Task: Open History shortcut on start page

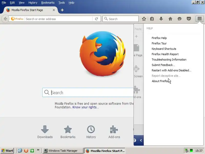Action: pyautogui.click(x=91, y=132)
